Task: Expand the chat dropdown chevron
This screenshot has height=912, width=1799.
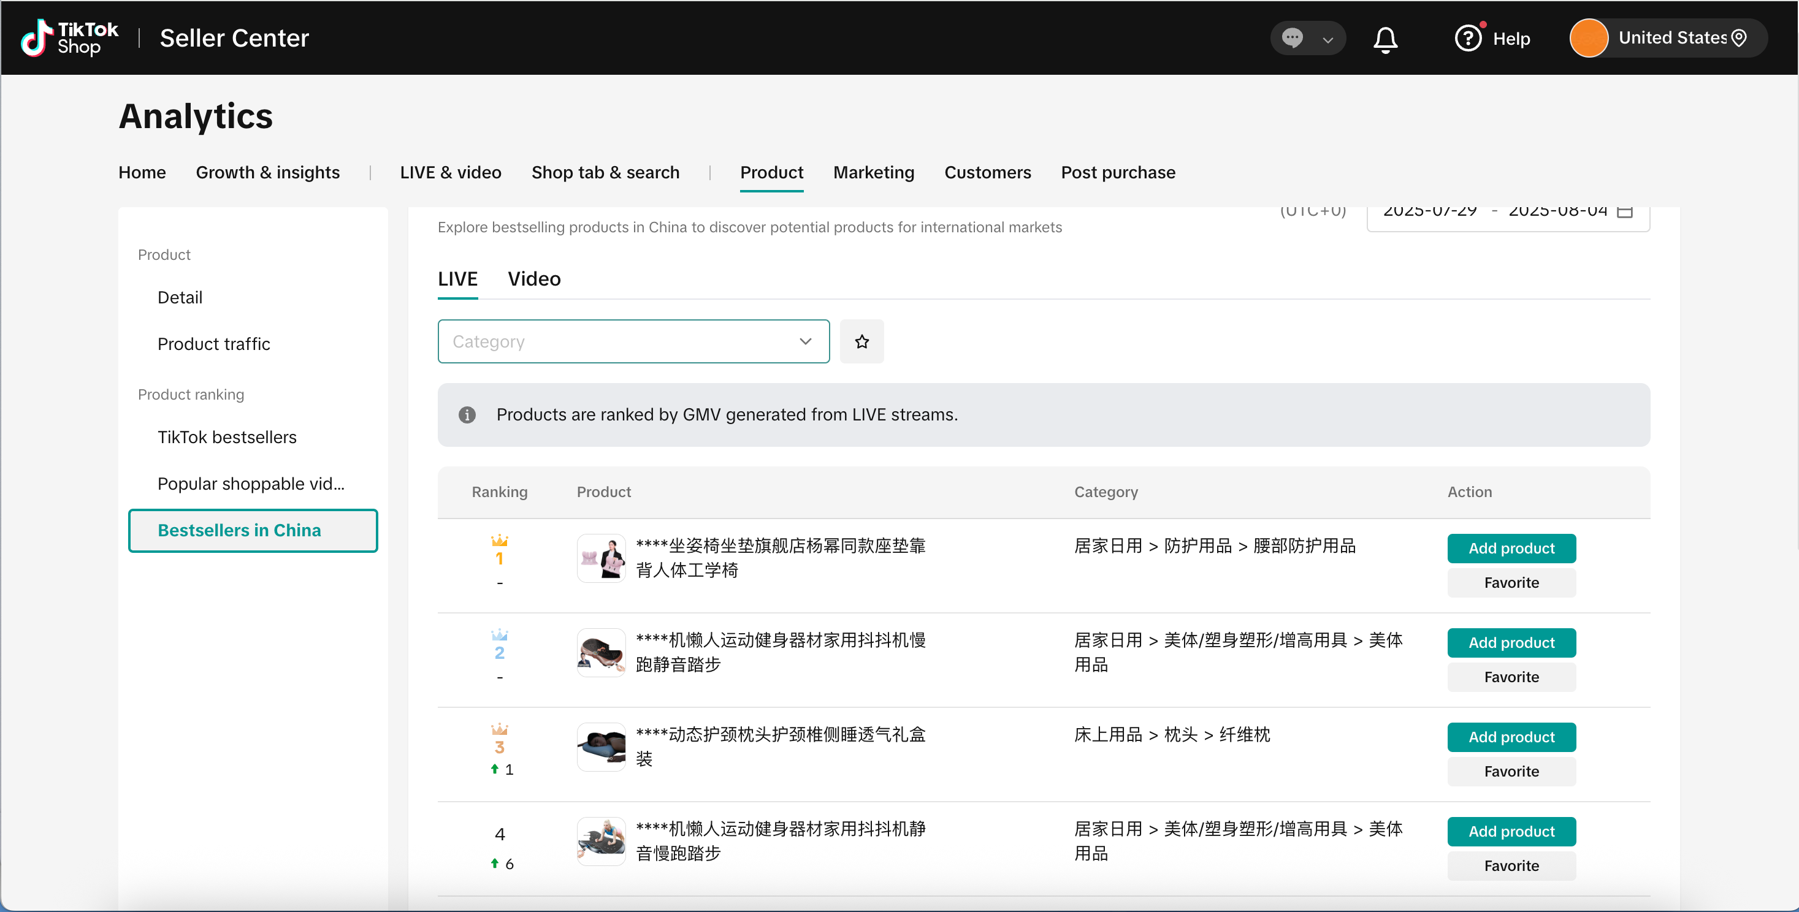Action: coord(1327,40)
